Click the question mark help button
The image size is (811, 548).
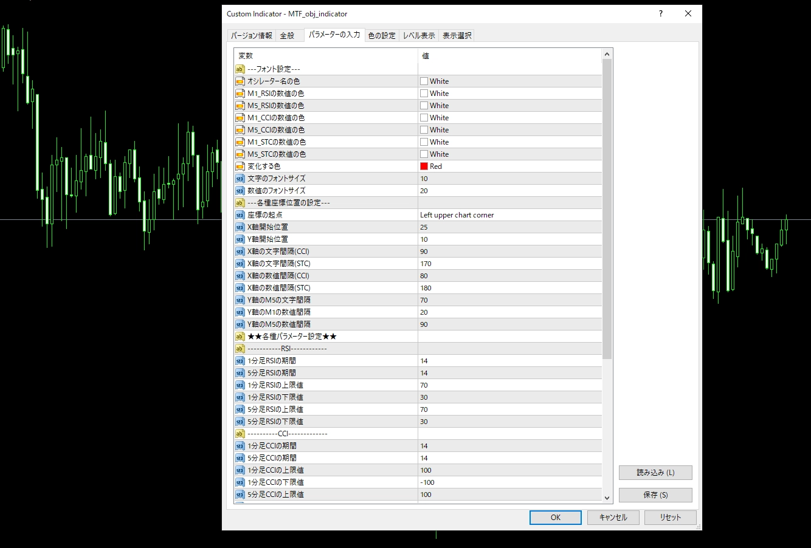[x=661, y=13]
